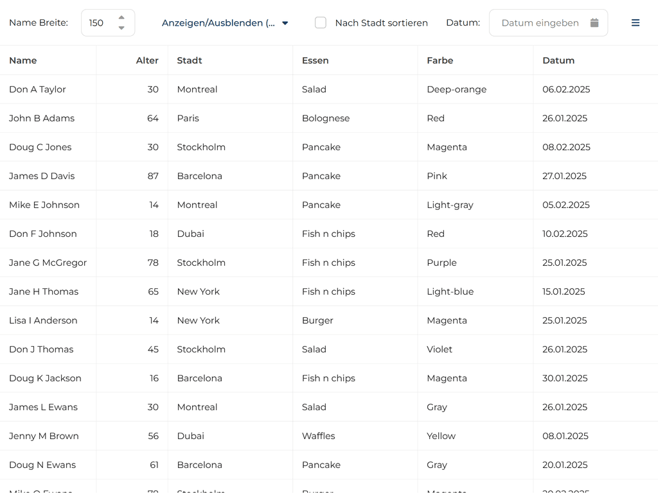
Task: Click the Name Breite number field
Action: (x=100, y=23)
